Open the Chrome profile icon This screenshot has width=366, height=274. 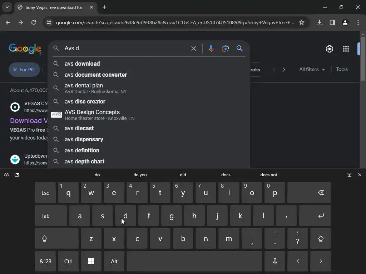click(345, 22)
